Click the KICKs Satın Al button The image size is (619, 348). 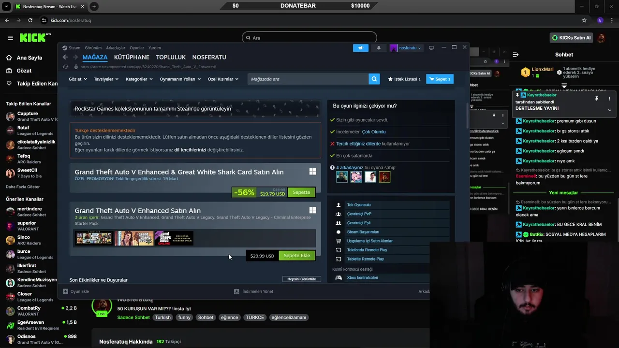[x=571, y=38]
